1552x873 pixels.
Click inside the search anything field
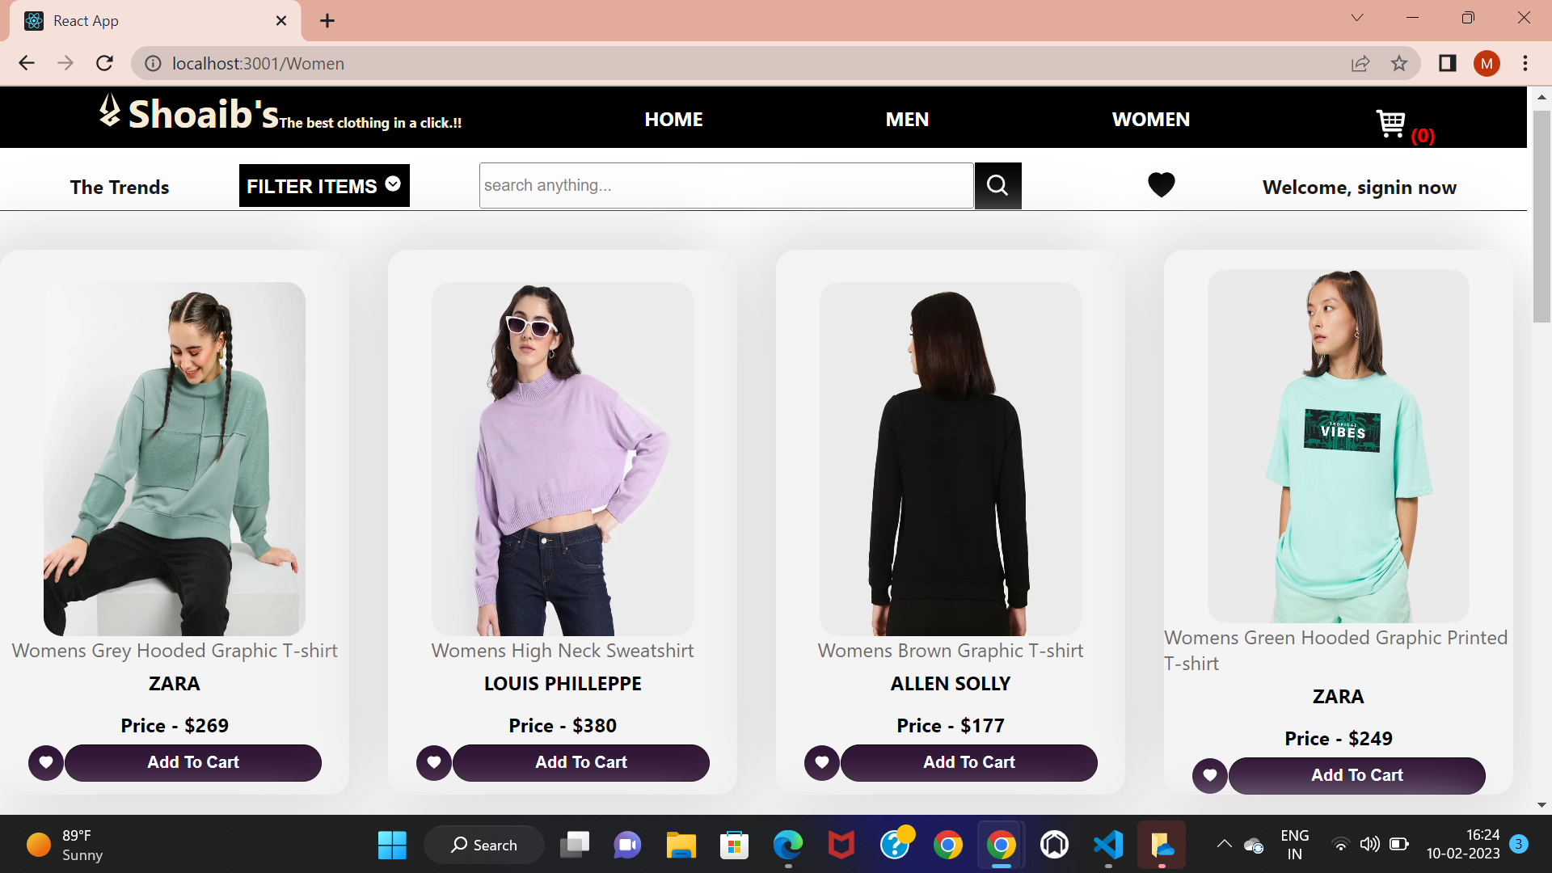click(x=726, y=185)
